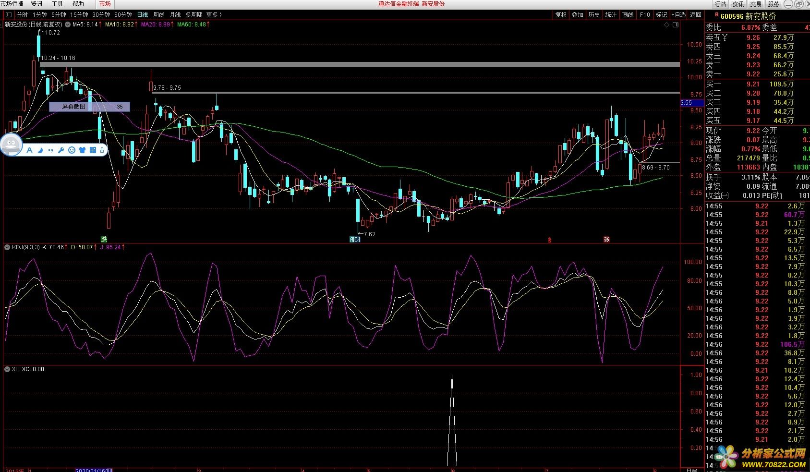Expand the main chart indicator dropdown after 前复权
This screenshot has height=472, width=810.
[x=67, y=24]
